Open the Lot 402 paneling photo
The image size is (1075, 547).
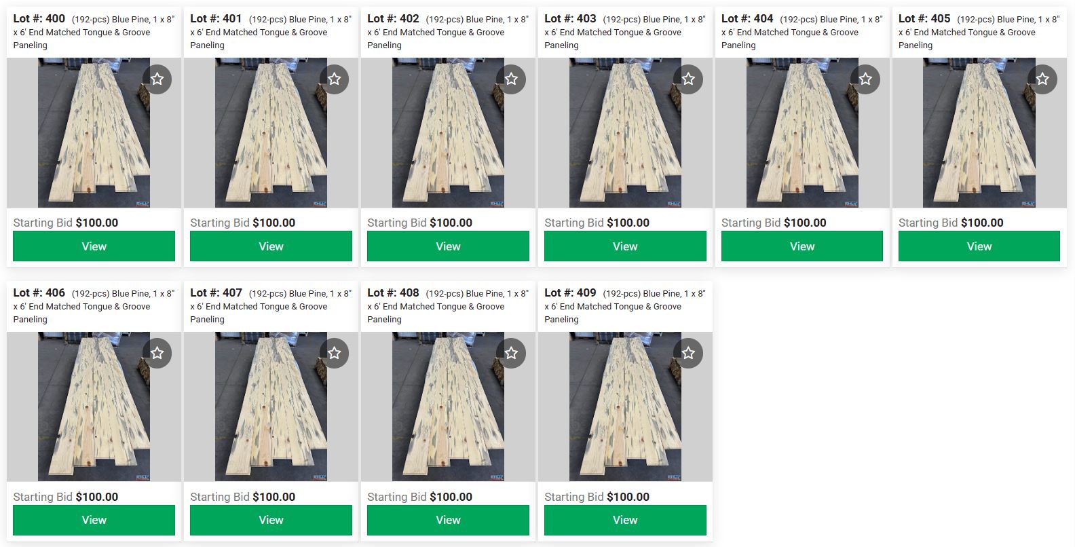point(448,133)
